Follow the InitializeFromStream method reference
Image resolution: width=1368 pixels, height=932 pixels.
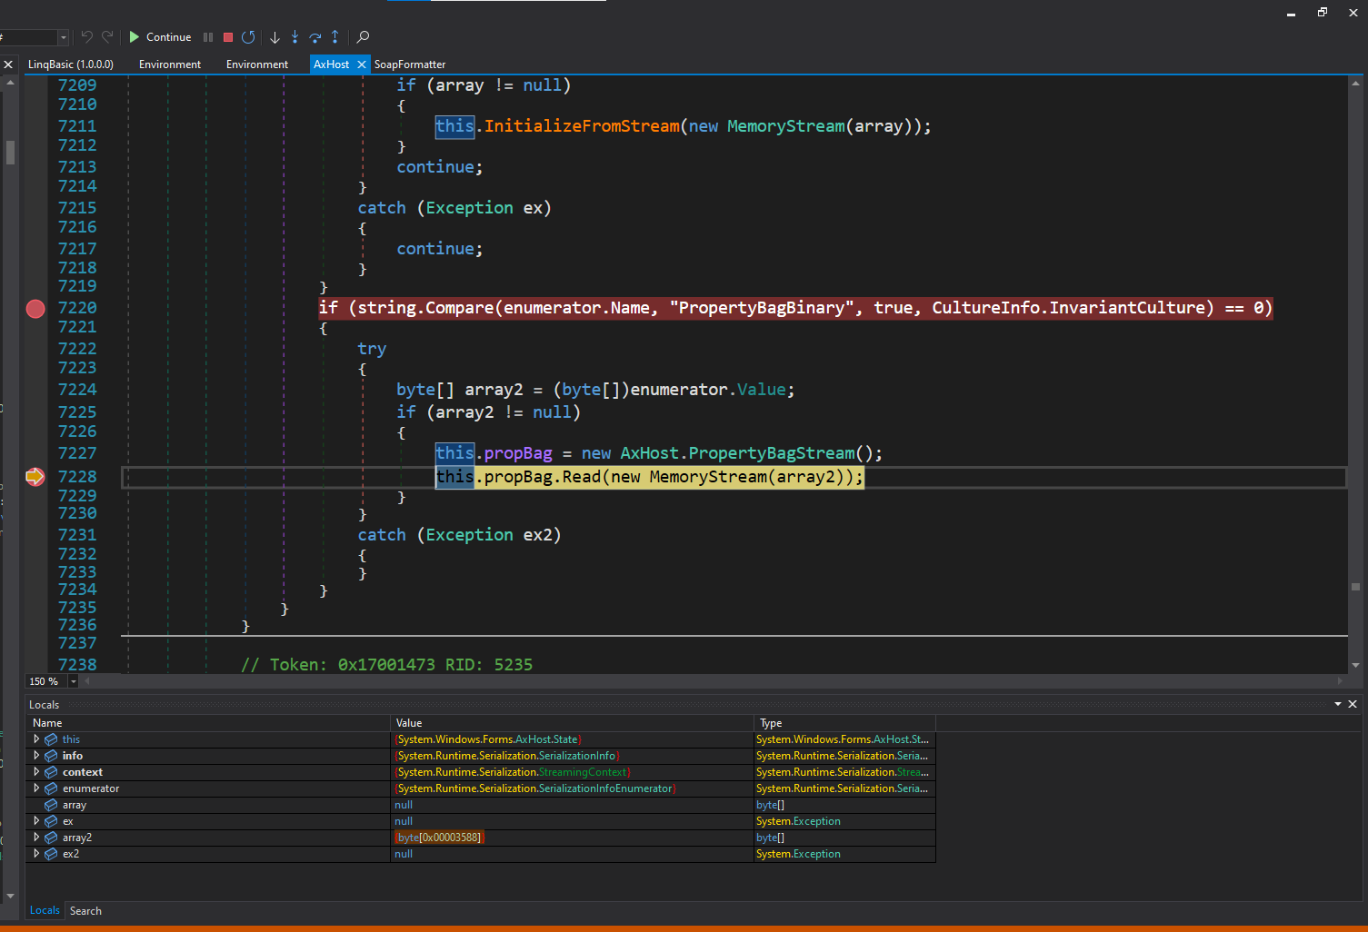582,126
